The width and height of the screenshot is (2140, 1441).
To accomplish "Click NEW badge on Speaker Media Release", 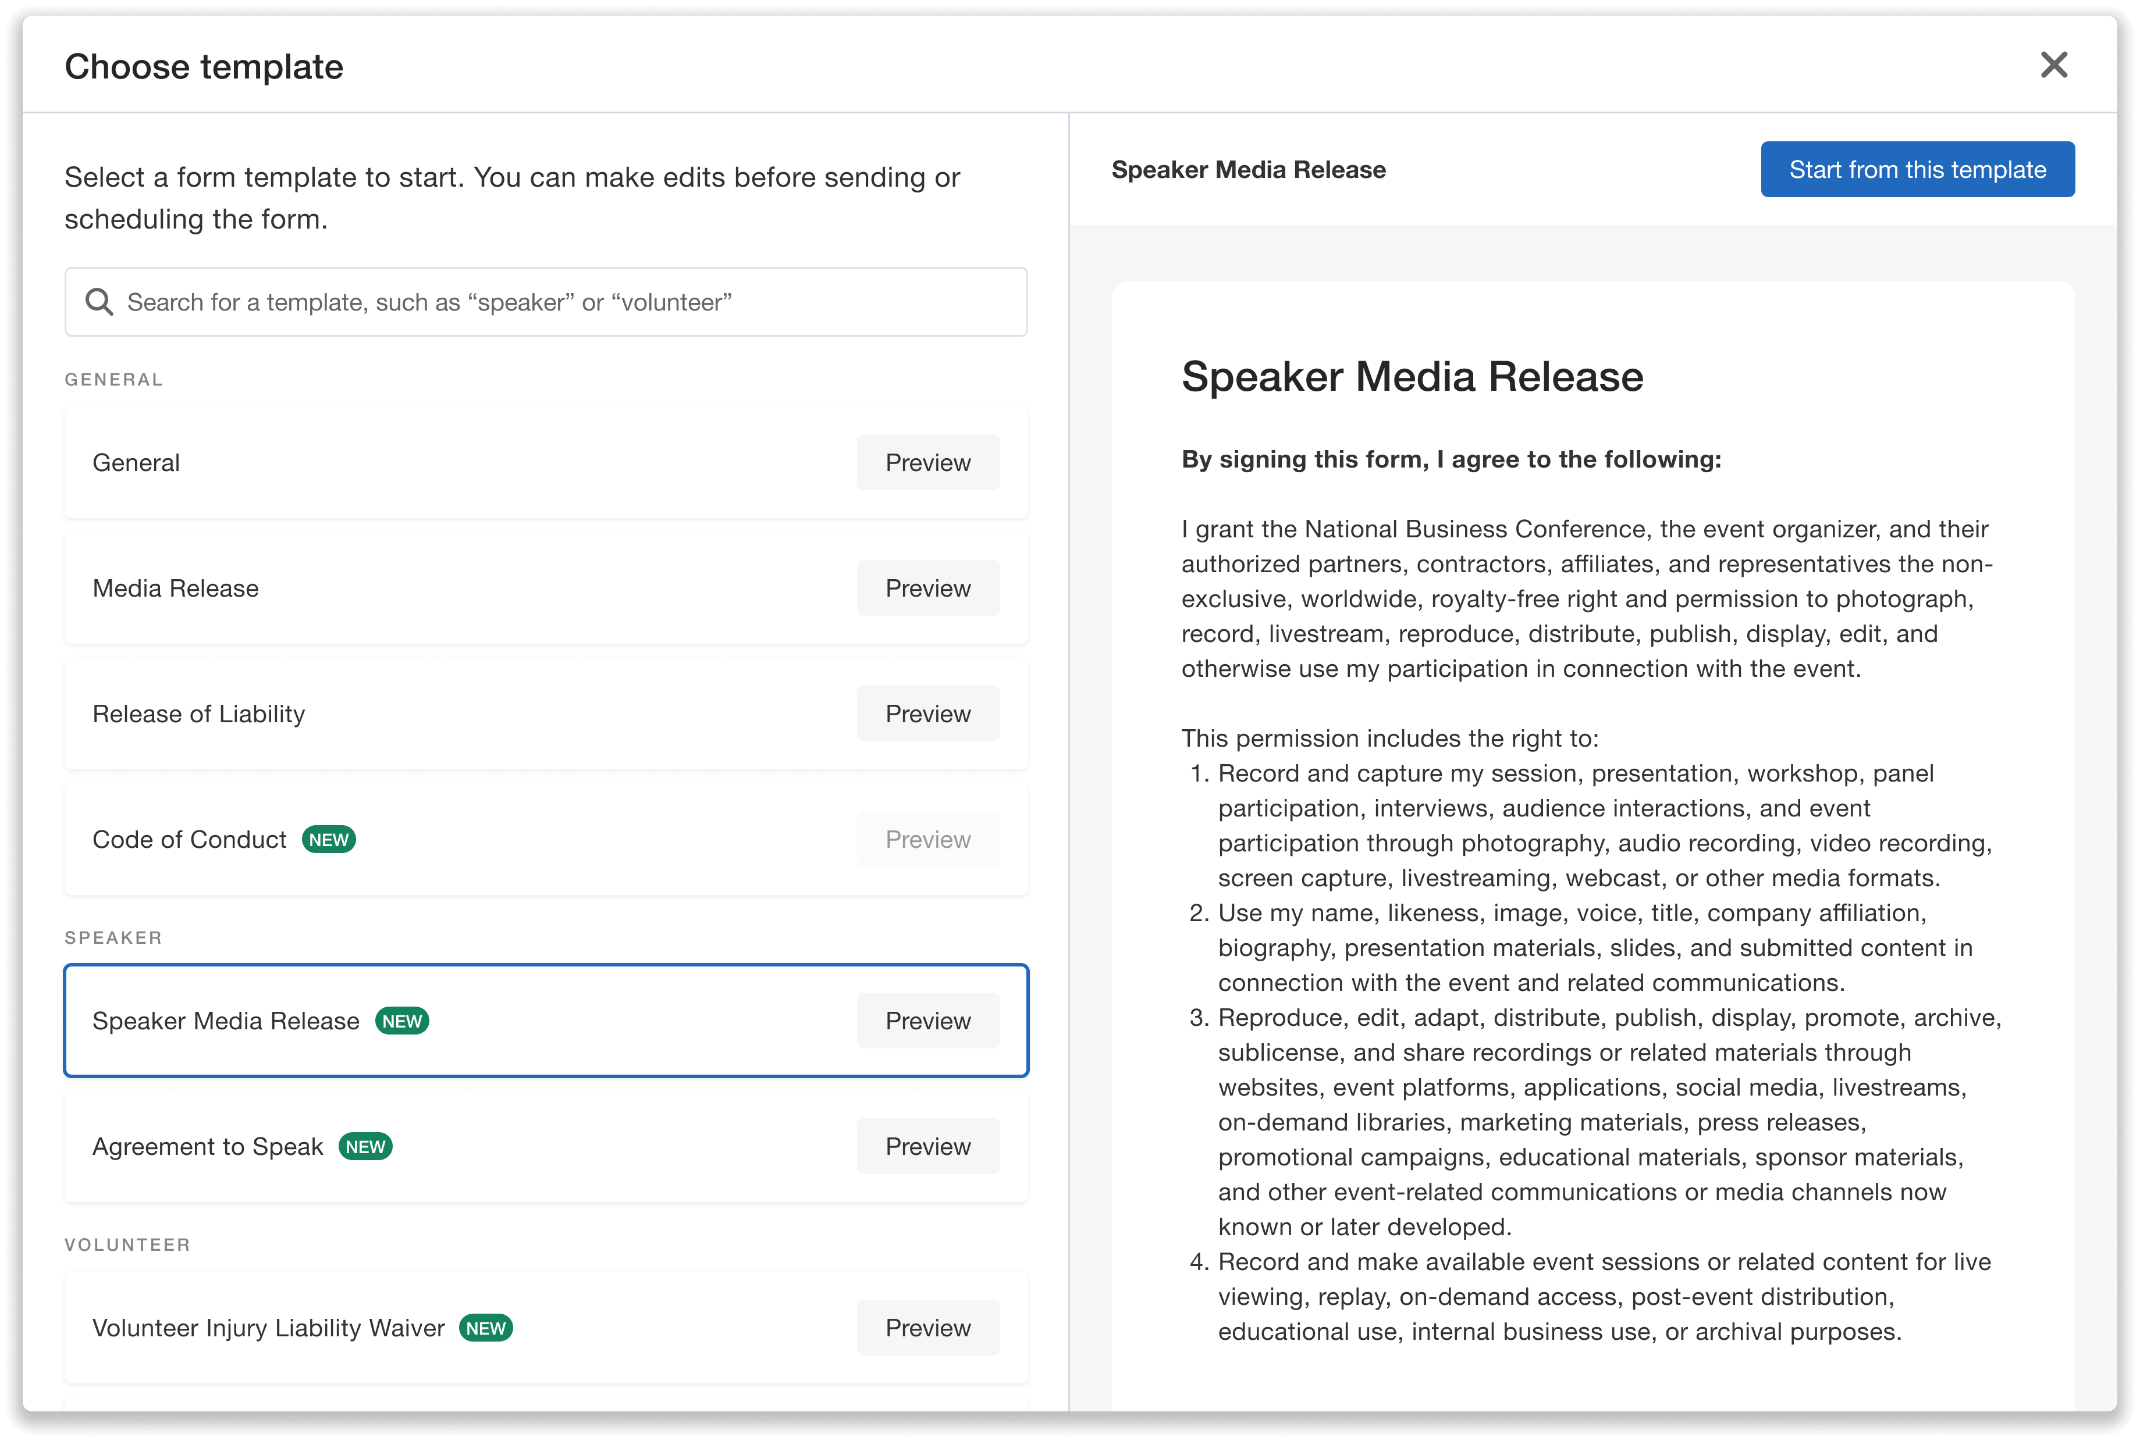I will [x=401, y=1021].
